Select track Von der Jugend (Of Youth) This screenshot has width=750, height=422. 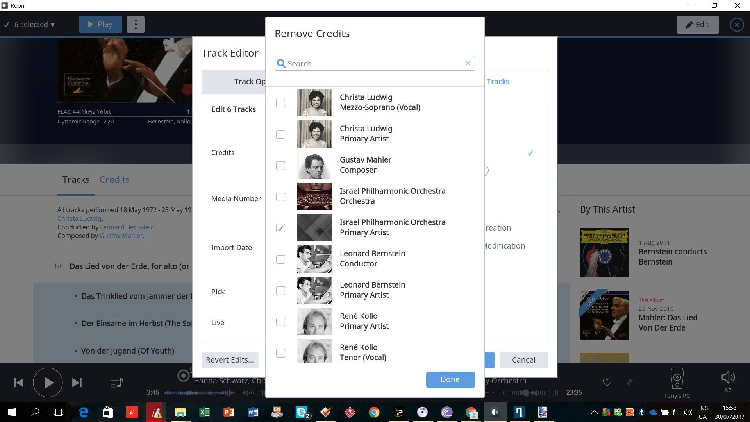[x=128, y=351]
